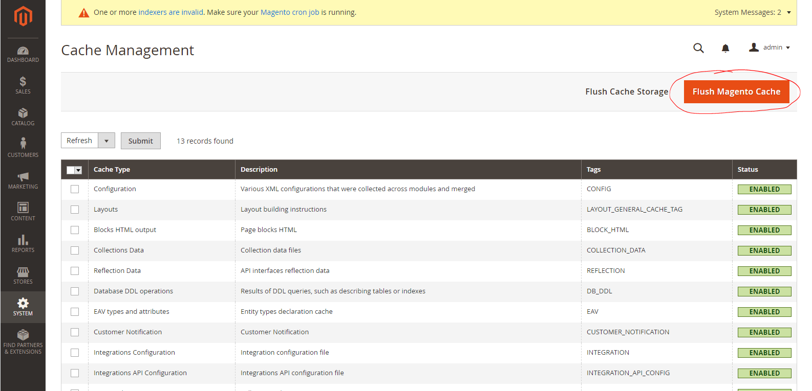Viewport: 812px width, 391px height.
Task: Expand the select-all header dropdown
Action: point(78,170)
